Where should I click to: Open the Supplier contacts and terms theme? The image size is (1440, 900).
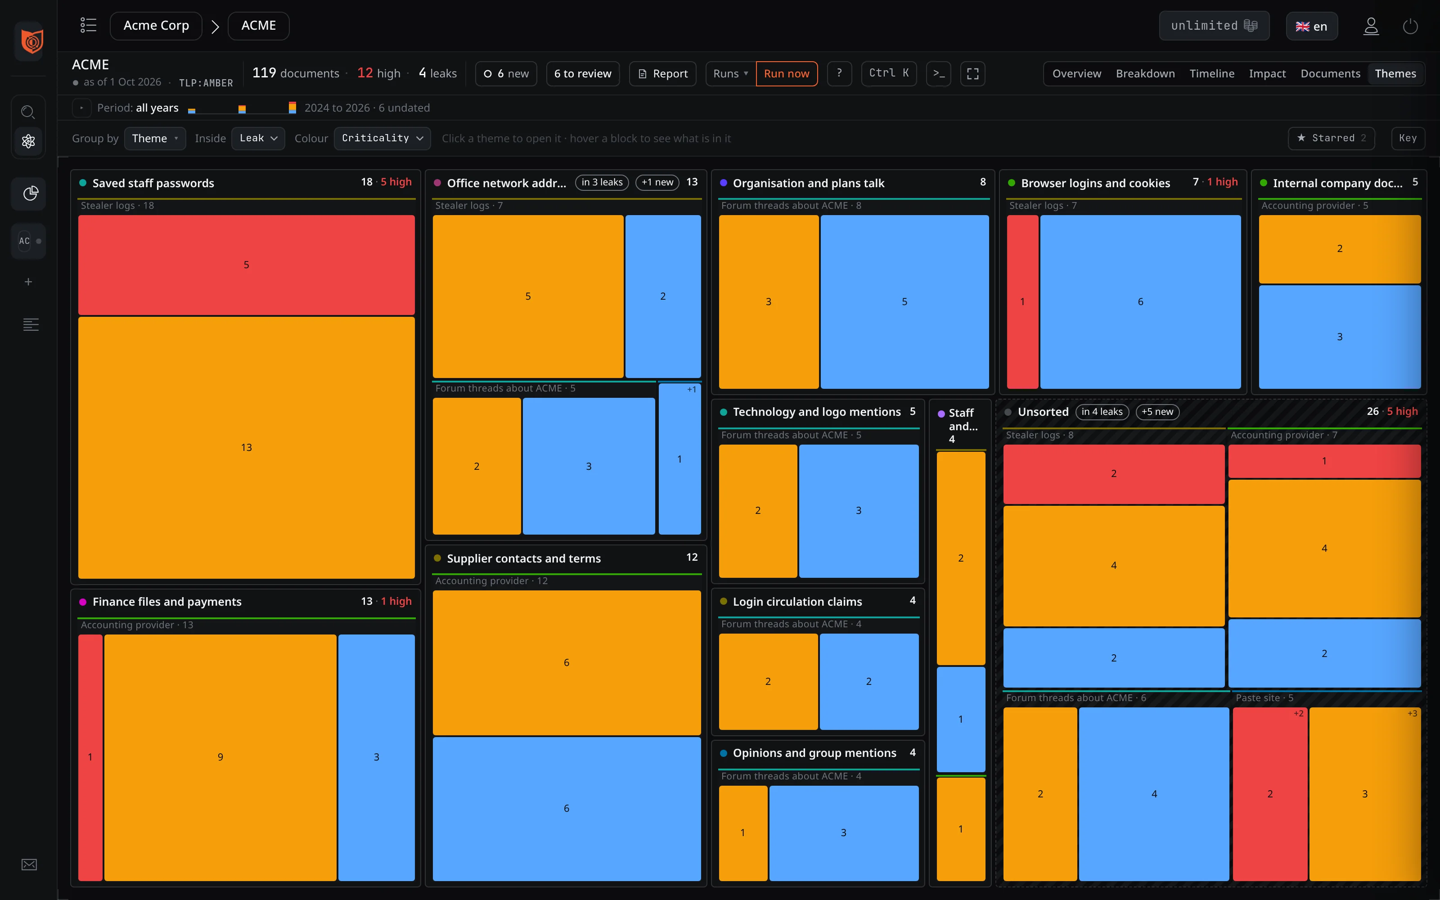pyautogui.click(x=524, y=558)
